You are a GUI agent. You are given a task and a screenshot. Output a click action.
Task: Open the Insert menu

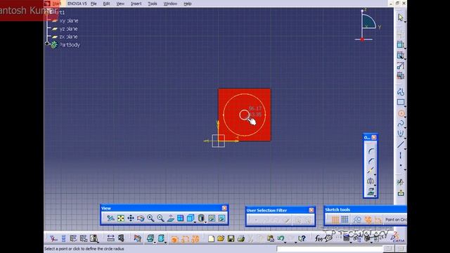(136, 4)
